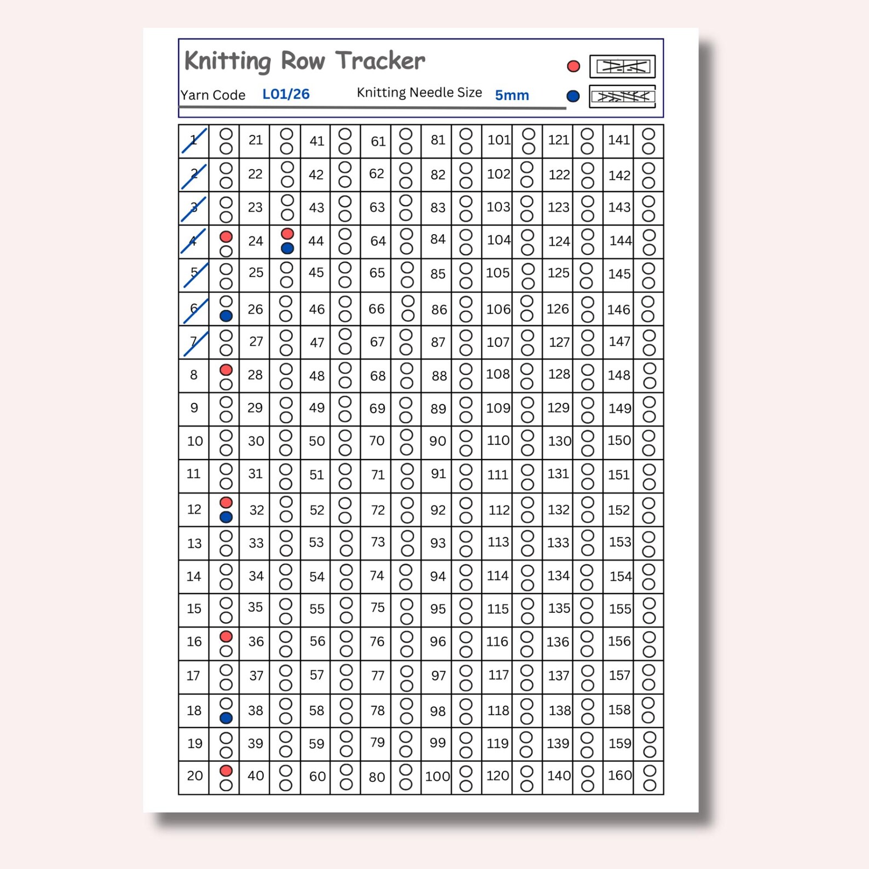Click the needle size value 5mm
The height and width of the screenshot is (869, 869).
pyautogui.click(x=512, y=95)
